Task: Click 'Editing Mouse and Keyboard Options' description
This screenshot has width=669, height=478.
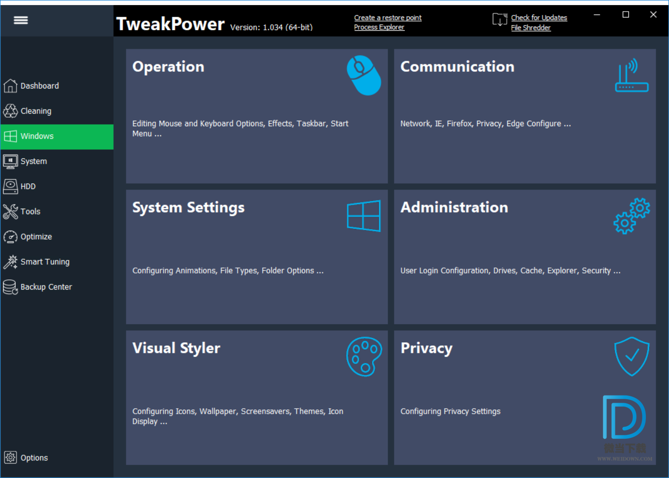Action: click(240, 129)
